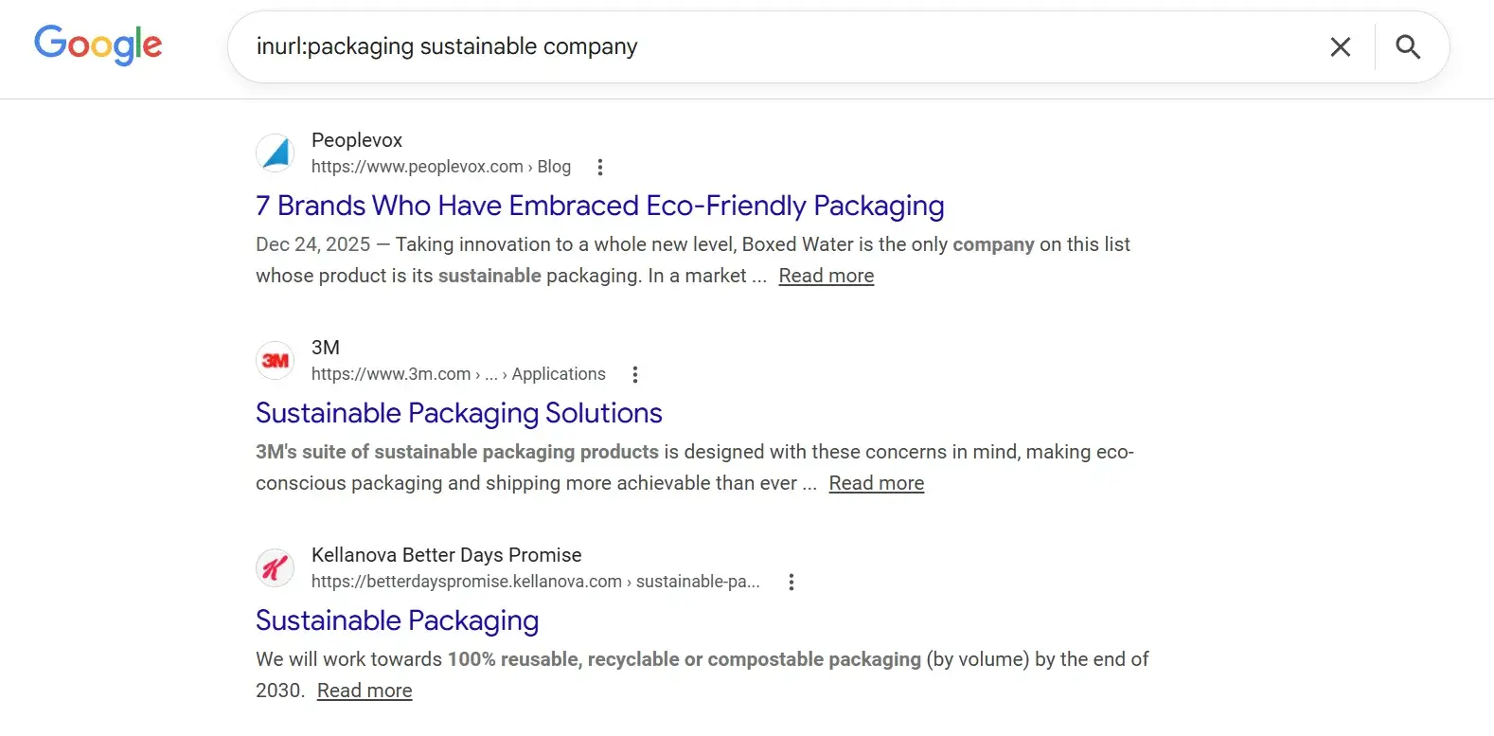This screenshot has width=1494, height=736.
Task: Click the Kellanova Better Days Promise favicon
Action: (x=275, y=567)
